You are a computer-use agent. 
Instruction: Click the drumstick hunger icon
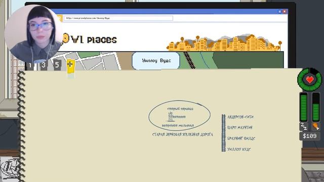[x=316, y=126]
